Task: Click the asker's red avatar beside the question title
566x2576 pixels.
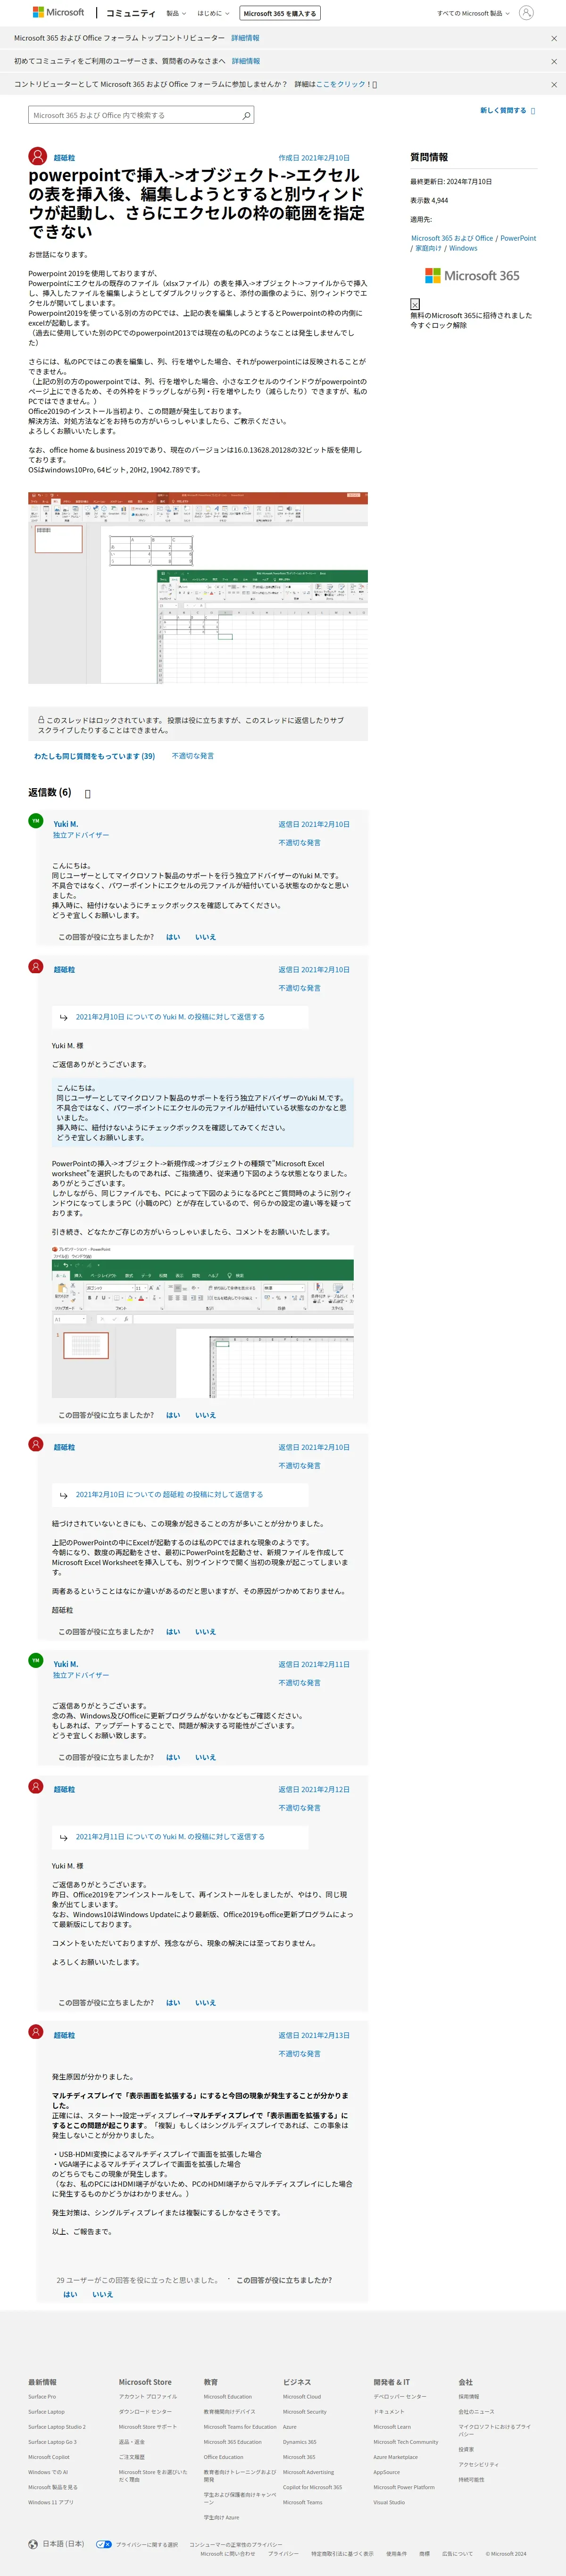Action: (37, 156)
